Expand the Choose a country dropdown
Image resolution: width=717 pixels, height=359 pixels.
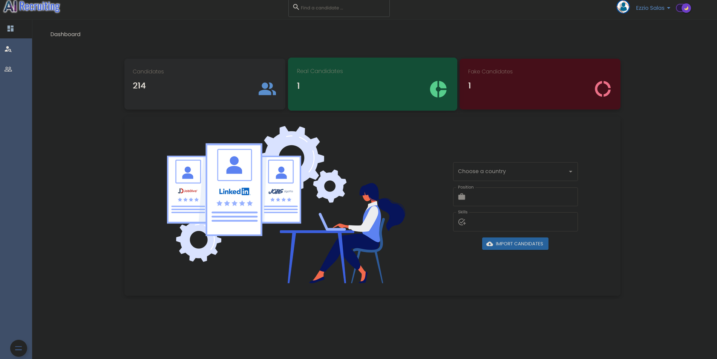click(515, 172)
